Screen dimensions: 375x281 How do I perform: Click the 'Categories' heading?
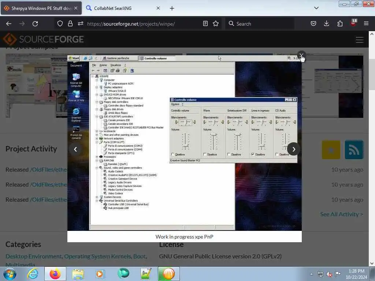tap(23, 244)
